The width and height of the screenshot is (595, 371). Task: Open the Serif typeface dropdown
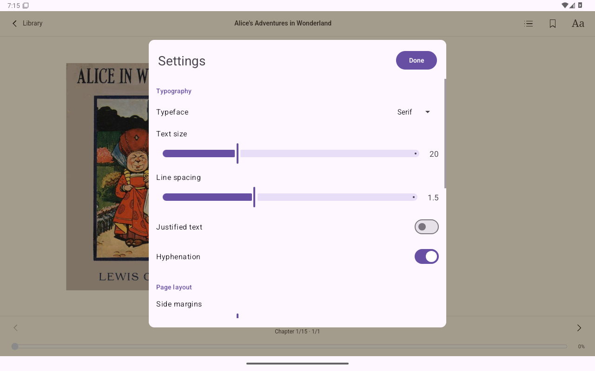coord(414,112)
